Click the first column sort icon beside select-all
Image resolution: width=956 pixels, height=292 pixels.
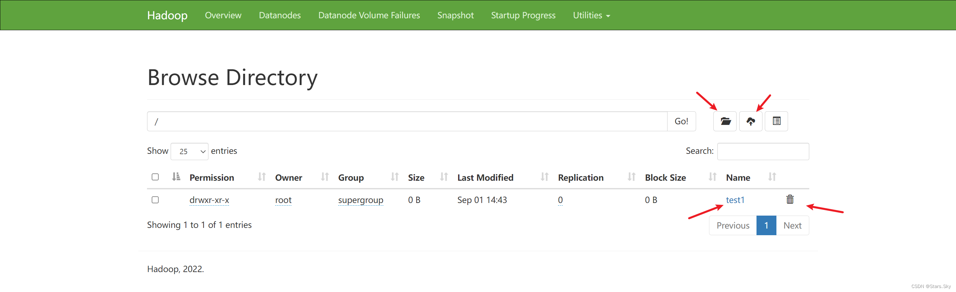[x=176, y=177]
